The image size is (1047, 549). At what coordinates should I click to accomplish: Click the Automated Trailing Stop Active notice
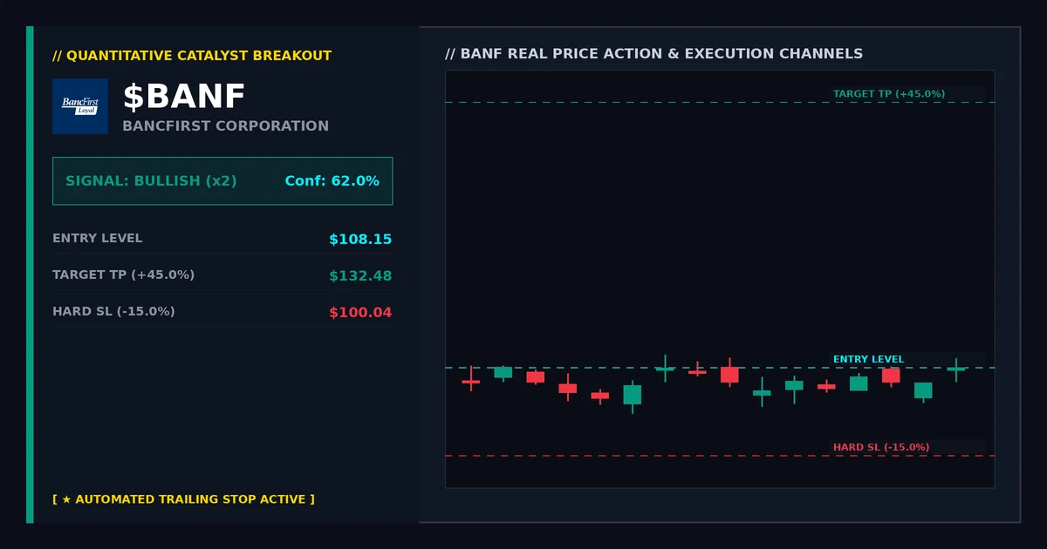(183, 499)
